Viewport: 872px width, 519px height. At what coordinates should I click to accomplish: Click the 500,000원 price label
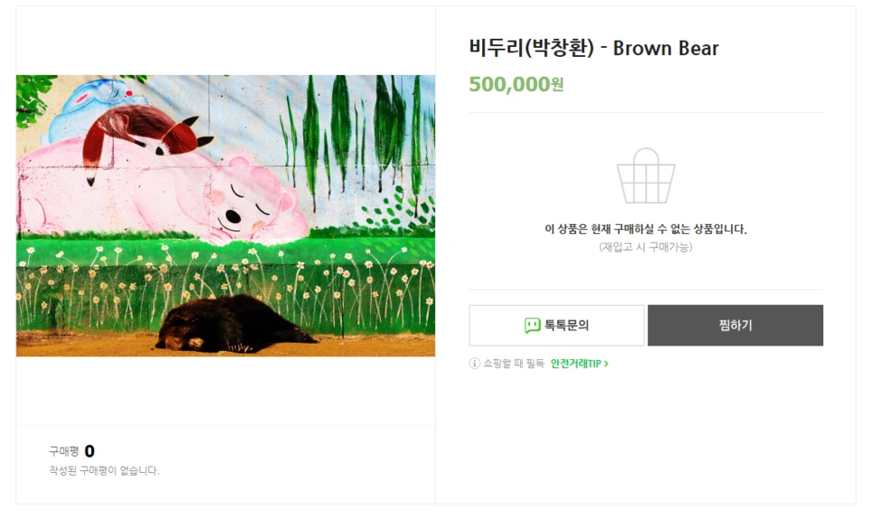coord(516,85)
